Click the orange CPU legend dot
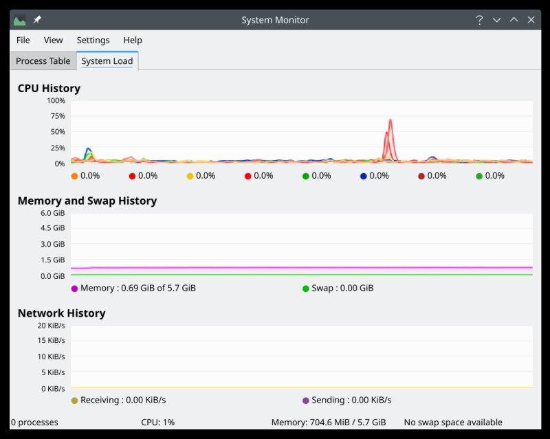 pyautogui.click(x=74, y=176)
